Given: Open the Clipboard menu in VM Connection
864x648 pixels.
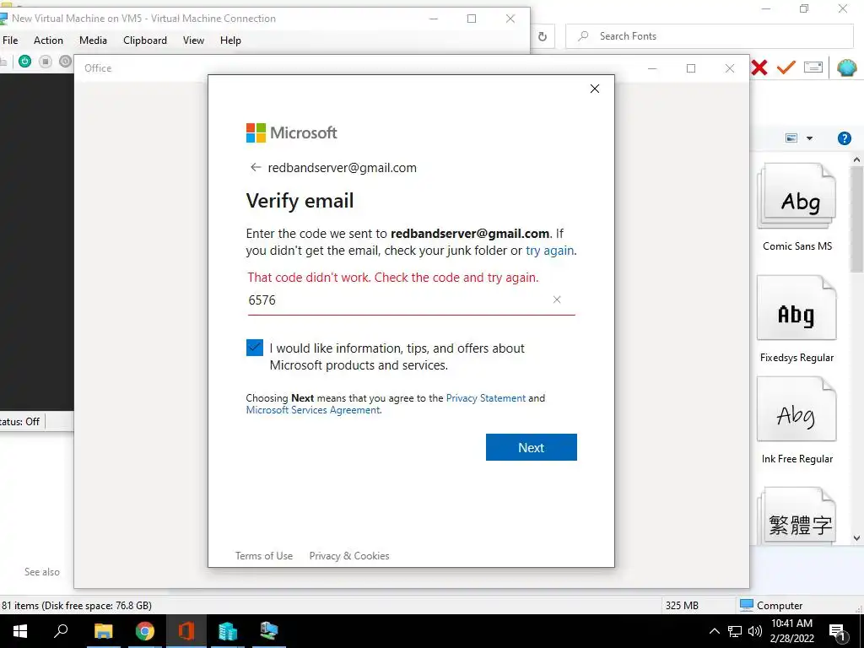Looking at the screenshot, I should pos(145,40).
